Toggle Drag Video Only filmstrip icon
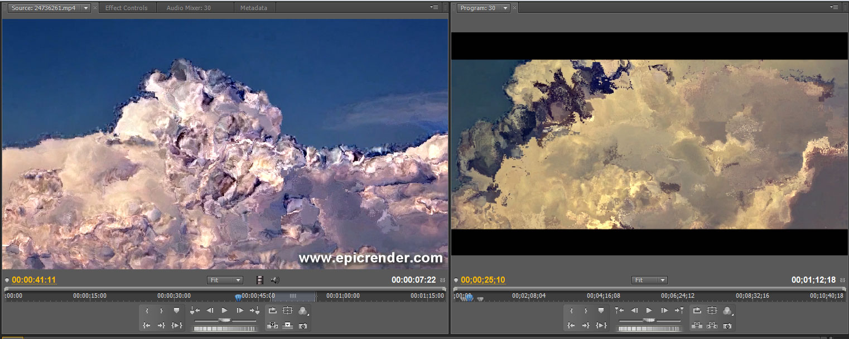 pyautogui.click(x=260, y=280)
